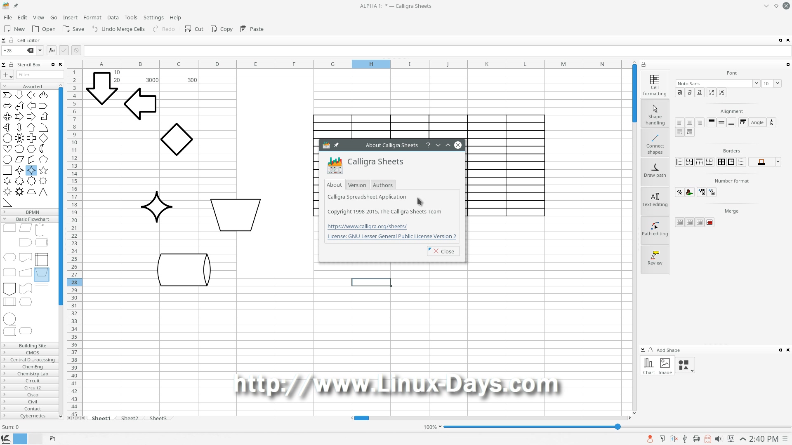The height and width of the screenshot is (445, 792).
Task: Close the About Calligra Sheets dialog
Action: click(x=443, y=251)
